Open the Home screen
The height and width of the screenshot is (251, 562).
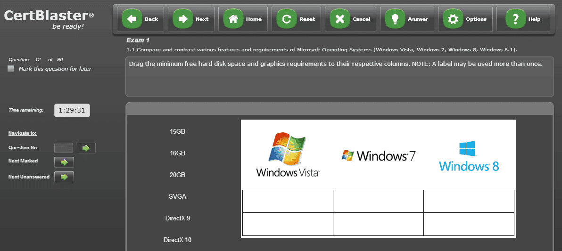[x=243, y=19]
